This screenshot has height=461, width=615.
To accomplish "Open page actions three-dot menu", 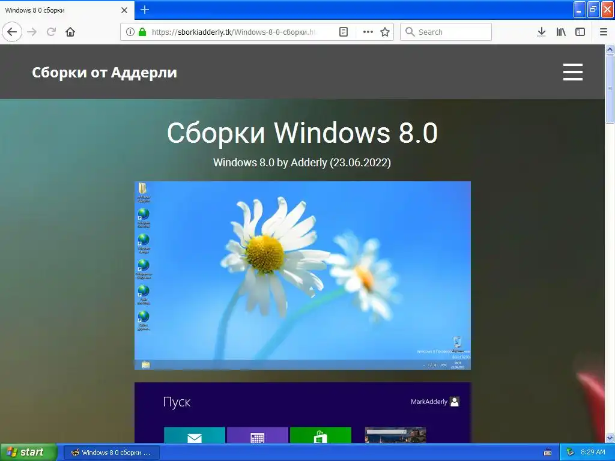I will [368, 32].
